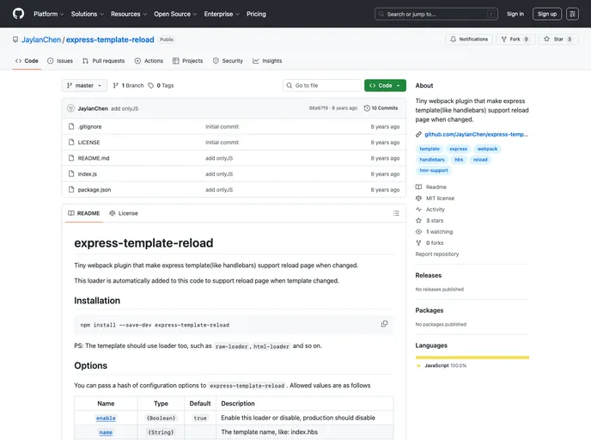Open the index.js file

[88, 174]
